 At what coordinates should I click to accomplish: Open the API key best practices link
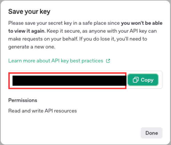59,61
